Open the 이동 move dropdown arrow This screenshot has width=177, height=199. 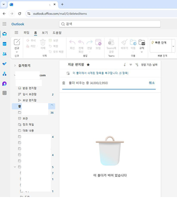pos(133,52)
